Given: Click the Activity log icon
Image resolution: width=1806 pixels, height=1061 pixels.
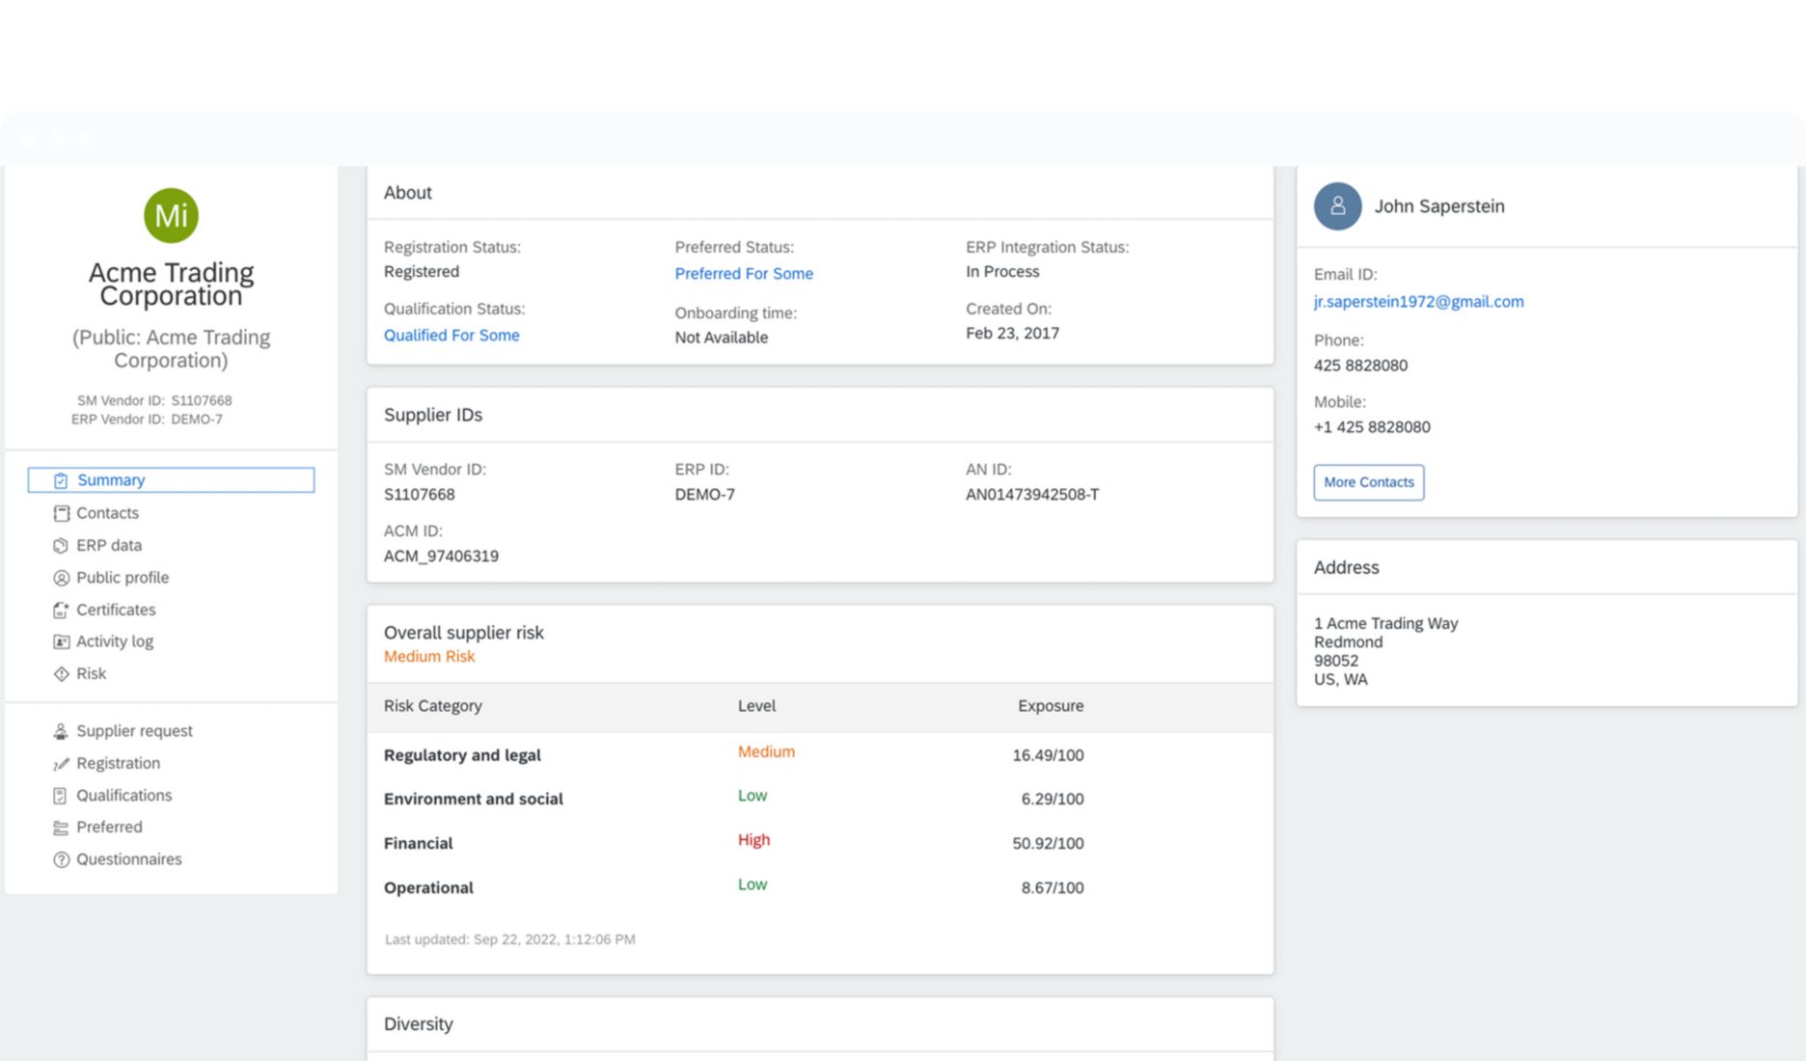Looking at the screenshot, I should pyautogui.click(x=61, y=641).
